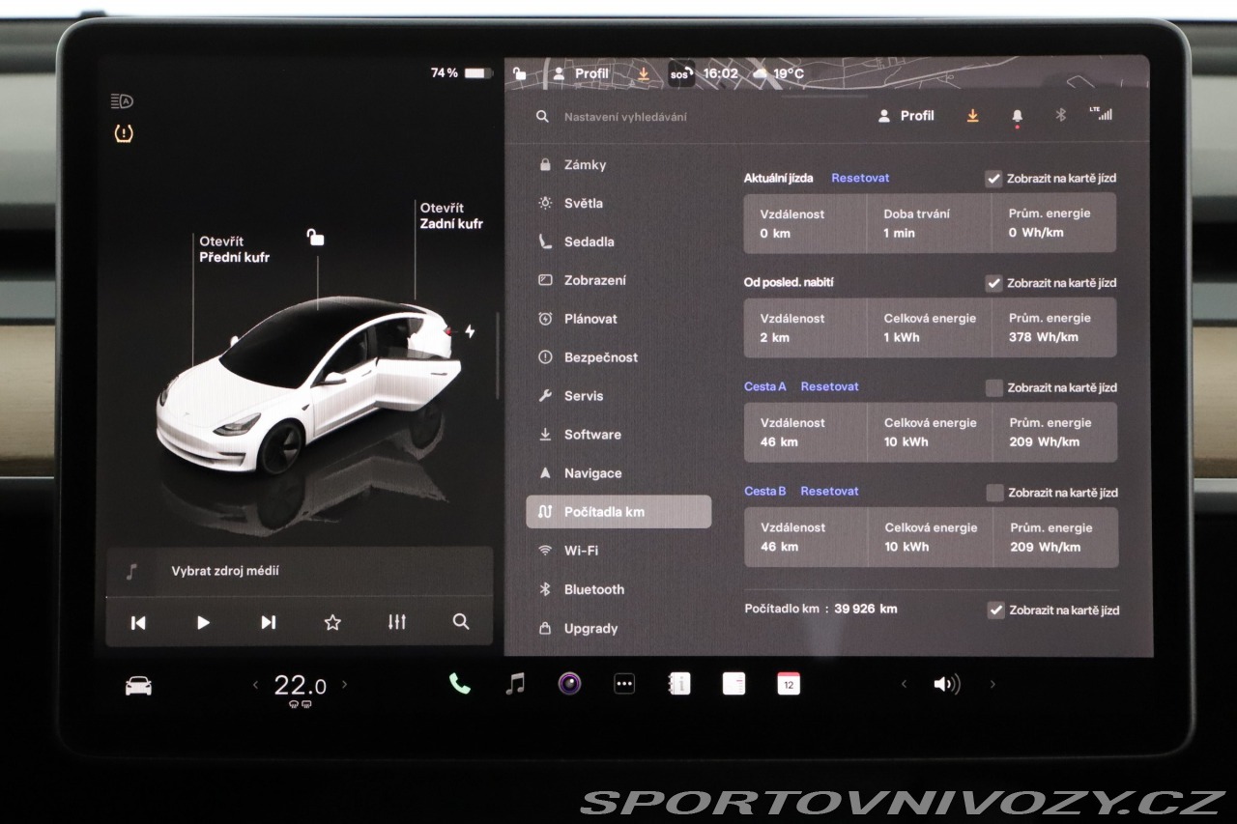Tap the battery 74 % indicator

(x=462, y=73)
